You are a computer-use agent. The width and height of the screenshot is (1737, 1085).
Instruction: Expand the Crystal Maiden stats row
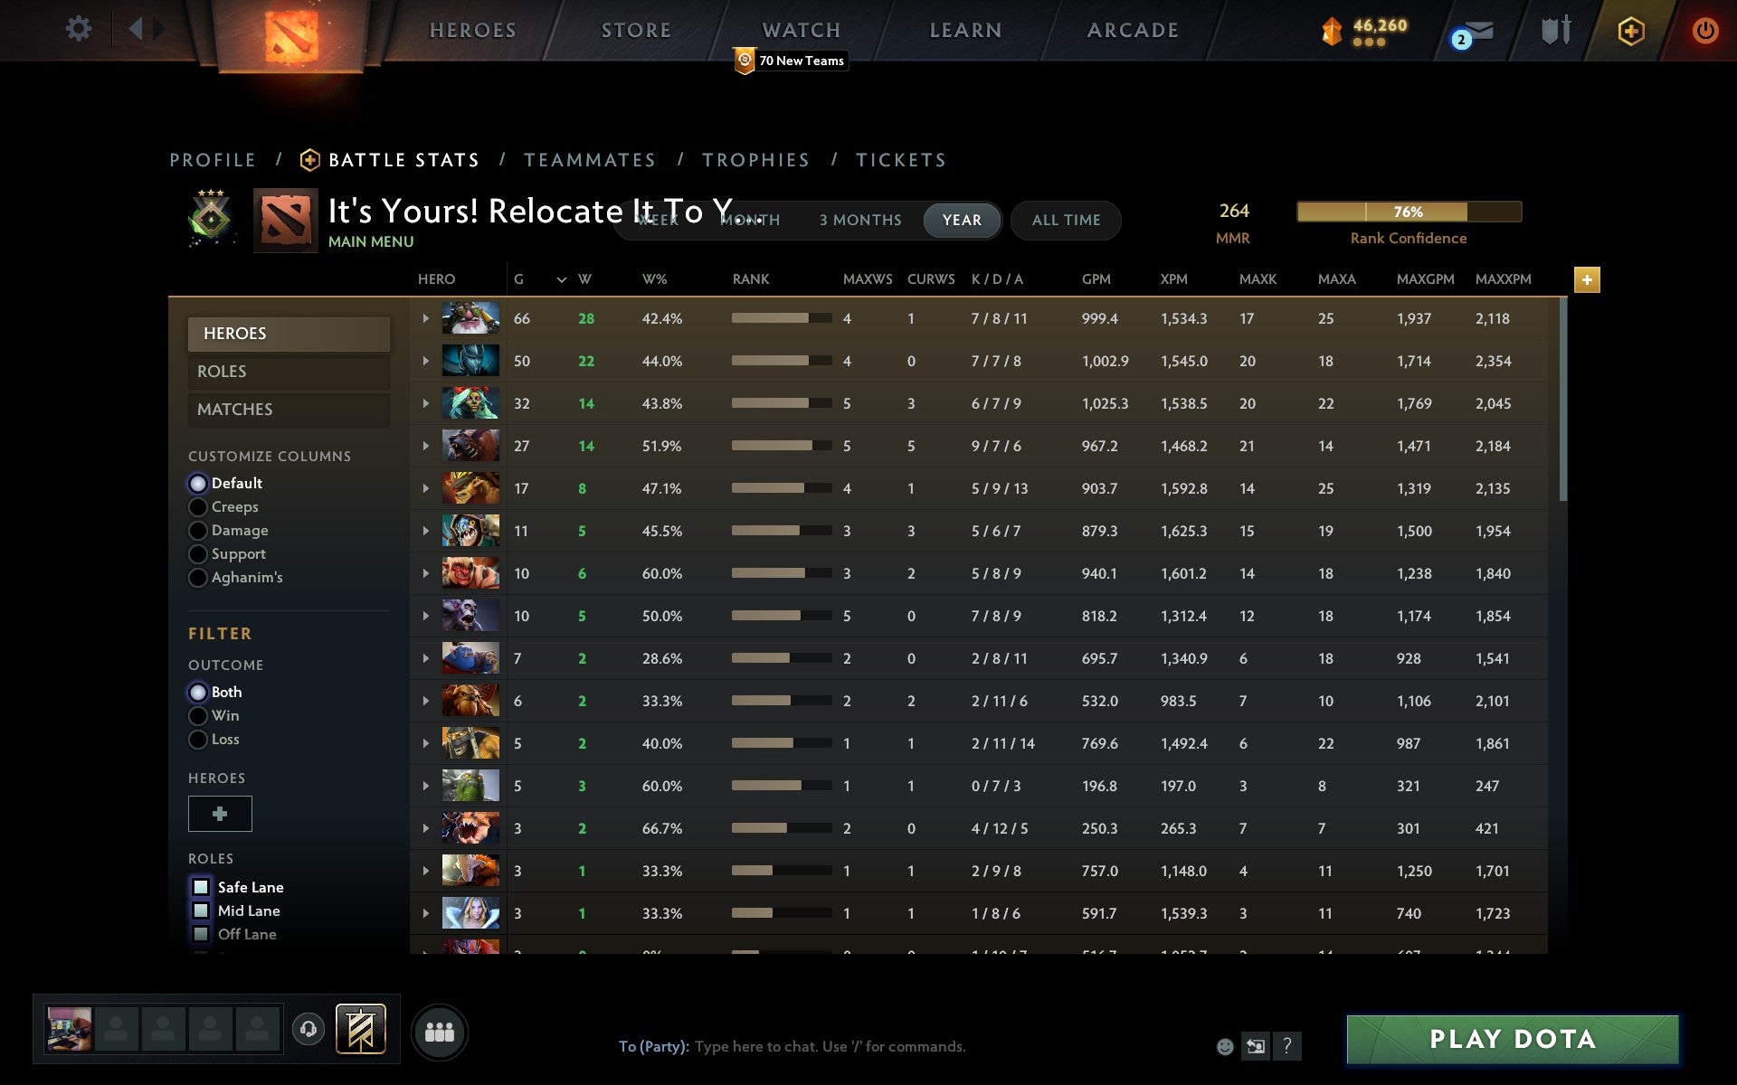coord(425,913)
